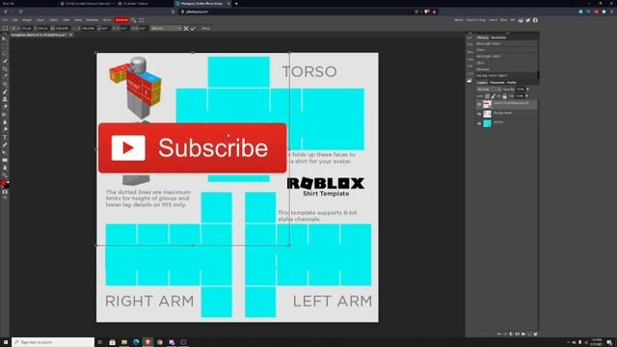Click the history panel scrollbar
Image resolution: width=617 pixels, height=347 pixels.
[538, 75]
